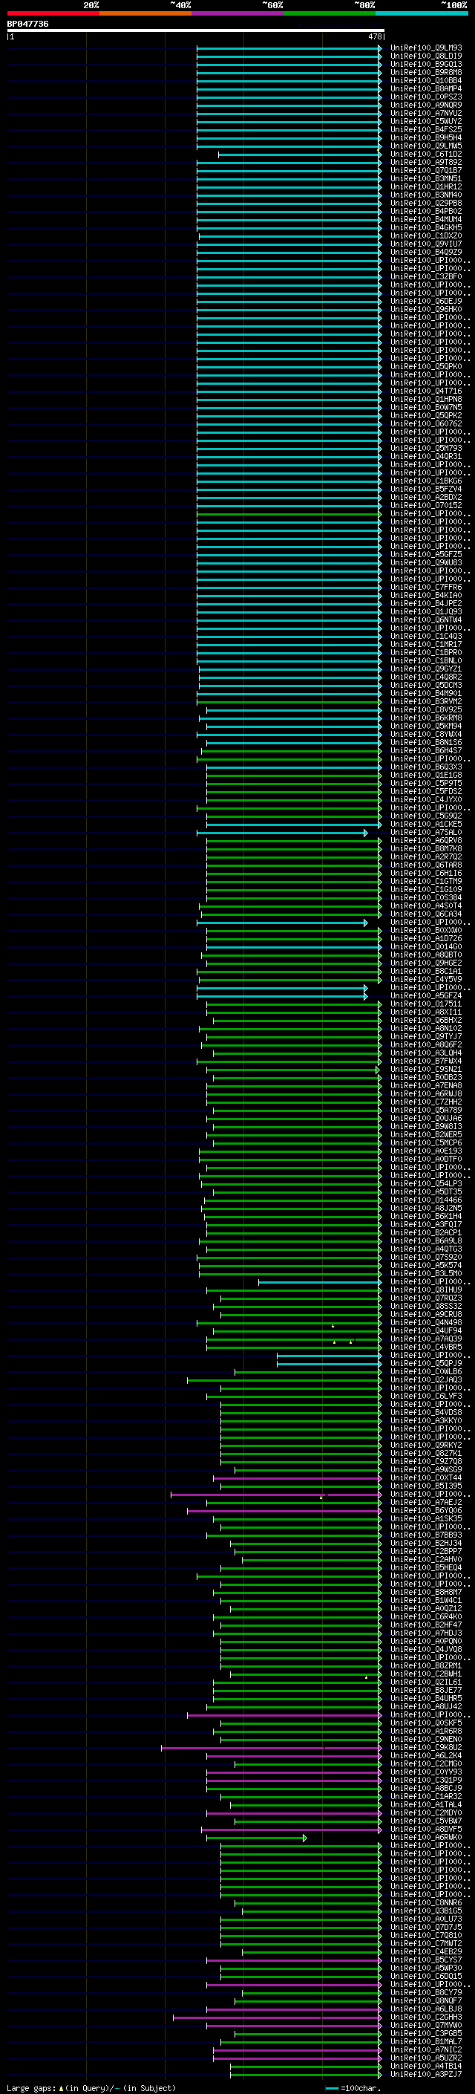Click hit label UniRef100_C0PSZ3
Viewport: 475px width, 2094px height.
click(426, 97)
